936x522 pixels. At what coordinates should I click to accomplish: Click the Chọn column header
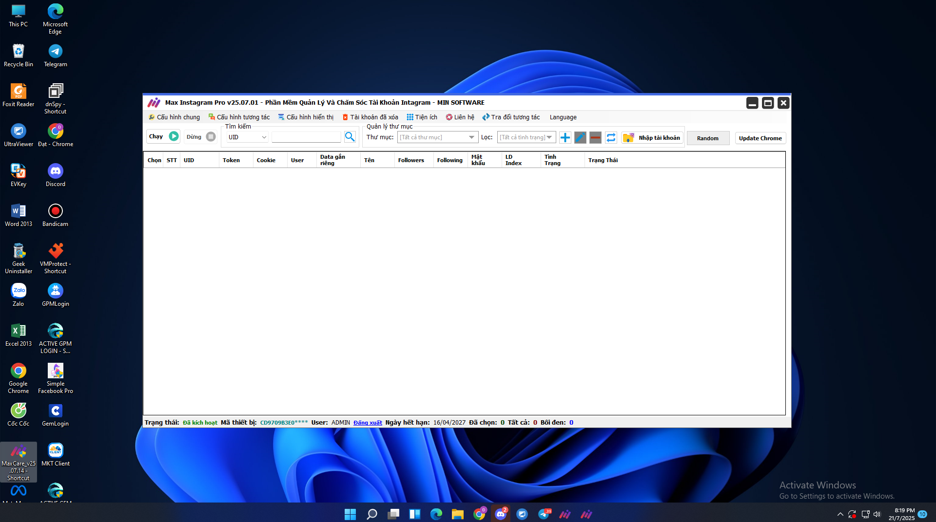pyautogui.click(x=154, y=160)
